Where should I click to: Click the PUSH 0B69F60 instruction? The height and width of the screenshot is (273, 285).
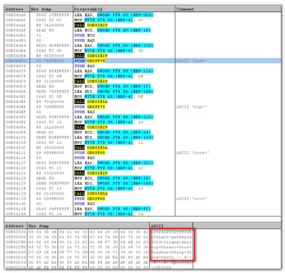90,199
